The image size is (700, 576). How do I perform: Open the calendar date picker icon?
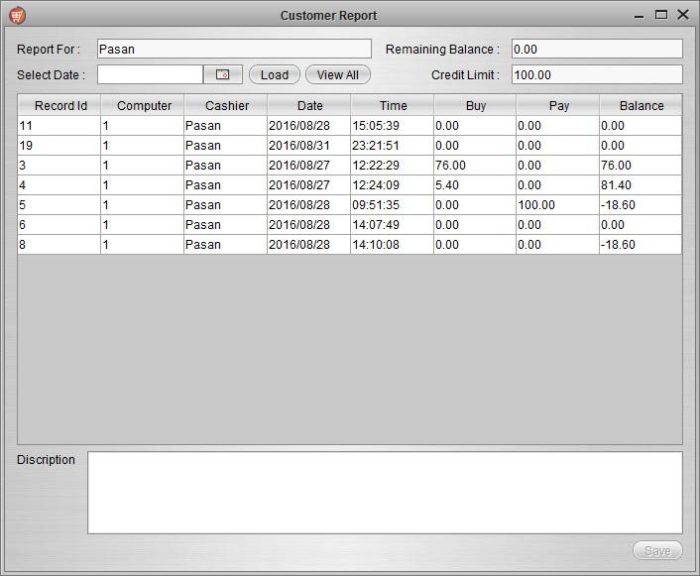(222, 74)
